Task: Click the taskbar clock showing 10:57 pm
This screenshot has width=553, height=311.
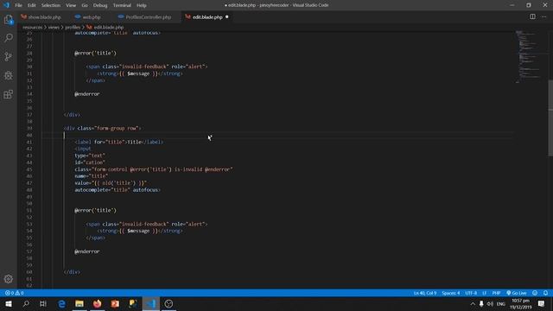Action: 520,303
